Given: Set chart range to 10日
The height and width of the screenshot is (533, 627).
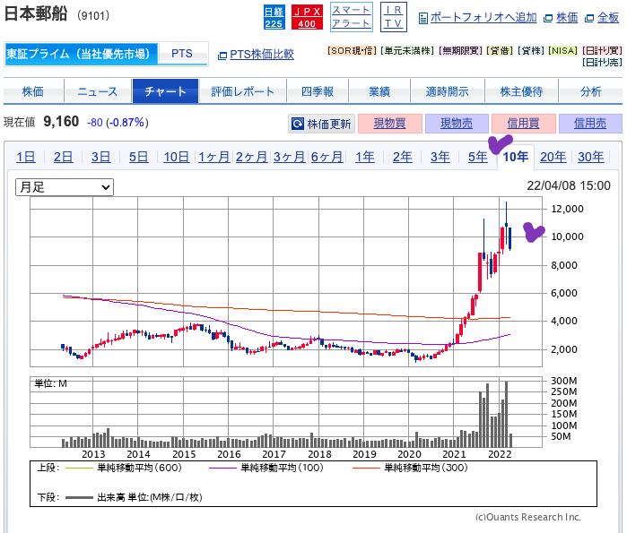Looking at the screenshot, I should coord(177,157).
